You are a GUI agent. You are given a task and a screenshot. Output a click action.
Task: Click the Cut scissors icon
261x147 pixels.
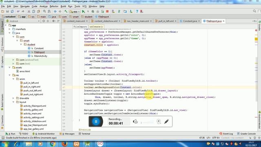(29, 11)
